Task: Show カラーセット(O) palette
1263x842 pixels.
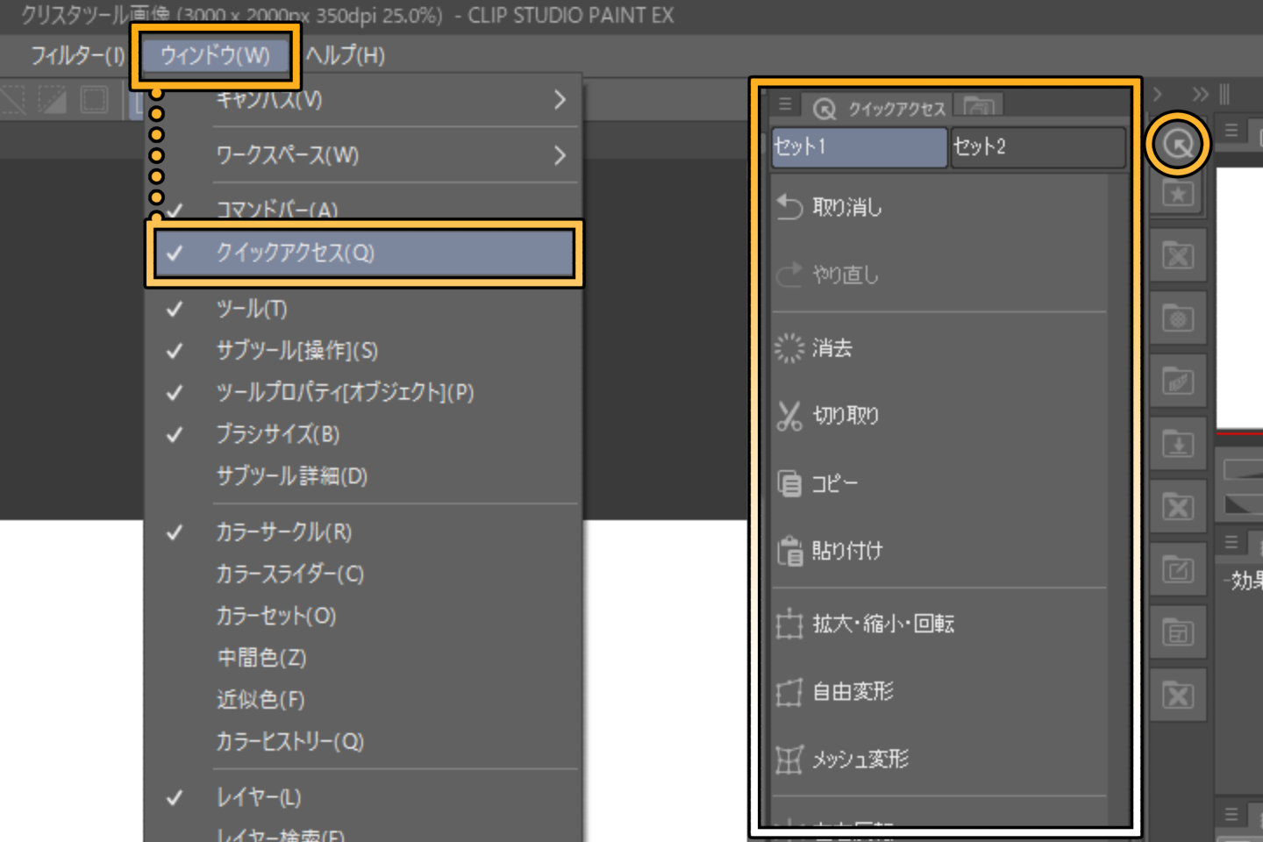Action: coord(363,616)
